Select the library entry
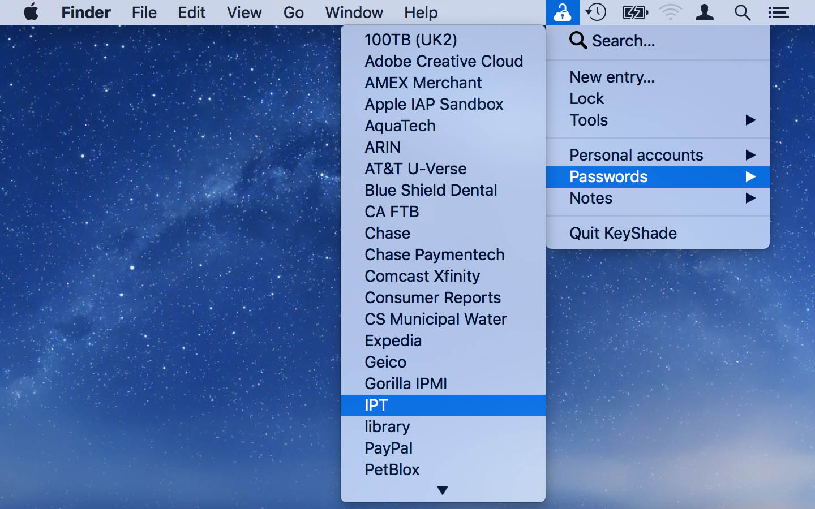 [x=443, y=426]
